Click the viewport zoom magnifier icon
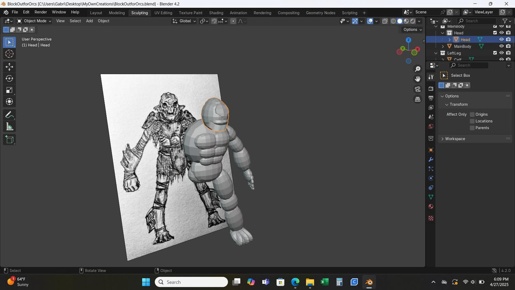The width and height of the screenshot is (515, 290). tap(418, 69)
